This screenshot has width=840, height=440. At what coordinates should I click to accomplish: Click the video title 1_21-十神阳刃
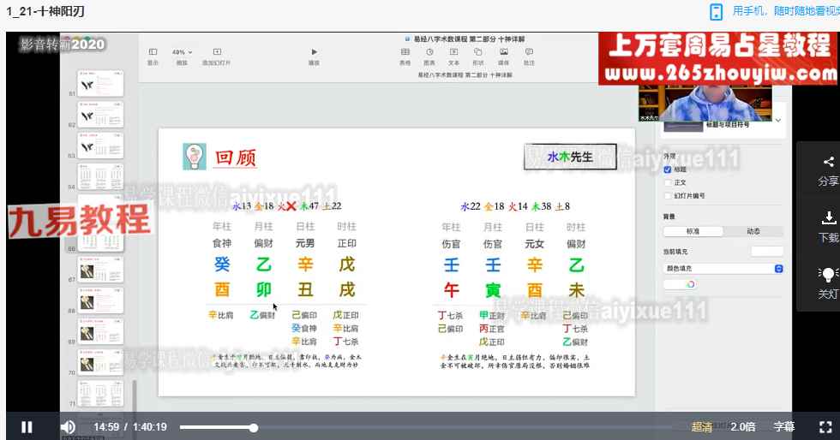[45, 11]
